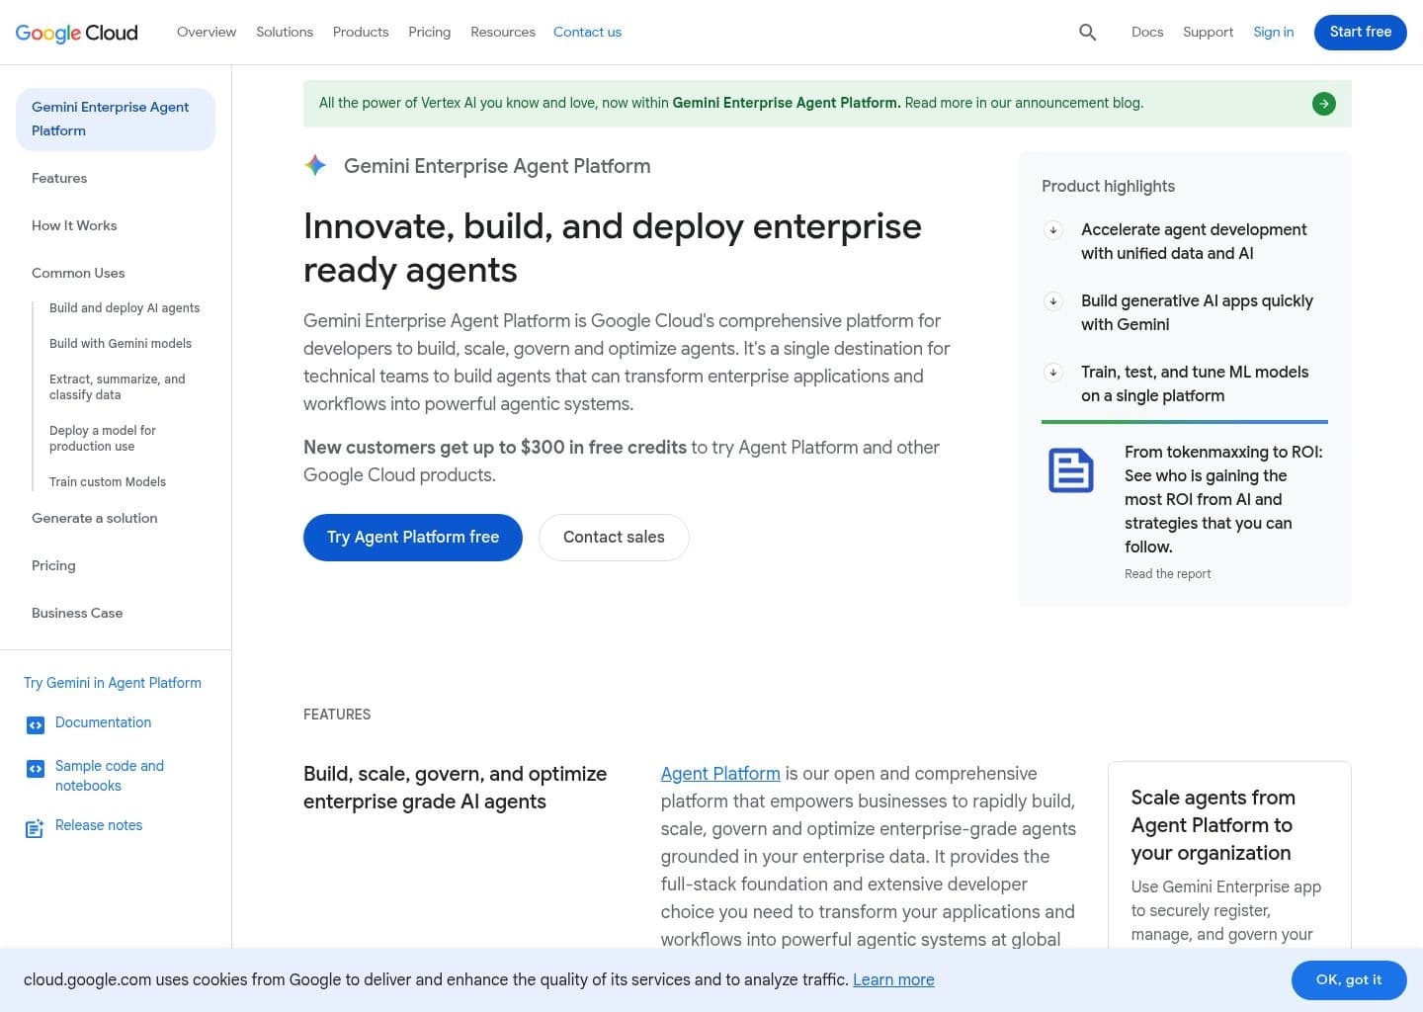The width and height of the screenshot is (1423, 1012).
Task: Jump to Pricing in sidebar
Action: [x=53, y=566]
